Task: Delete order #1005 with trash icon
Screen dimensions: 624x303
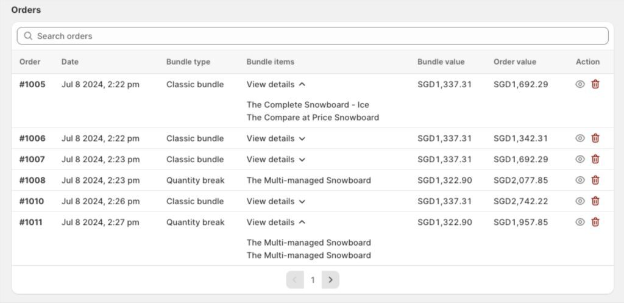Action: pos(595,84)
